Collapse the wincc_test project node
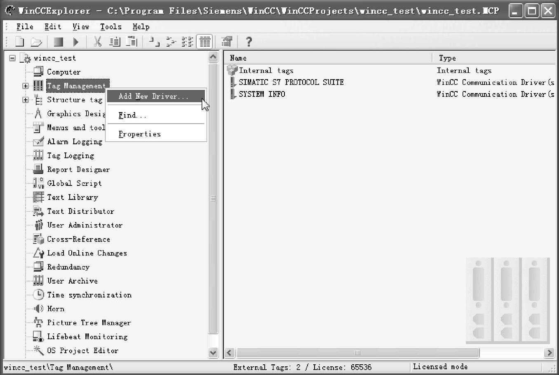This screenshot has width=559, height=375. point(12,58)
